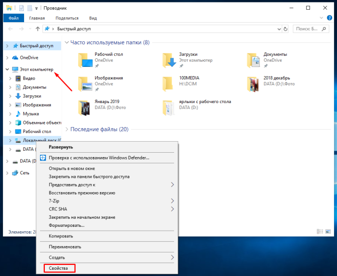Click the OneDrive cloud icon in sidebar
This screenshot has height=276, width=337.
[x=15, y=58]
